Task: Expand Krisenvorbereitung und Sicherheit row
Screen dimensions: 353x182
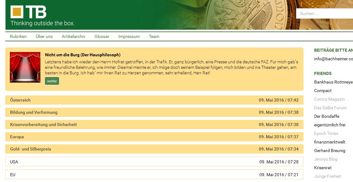Action: pos(154,124)
